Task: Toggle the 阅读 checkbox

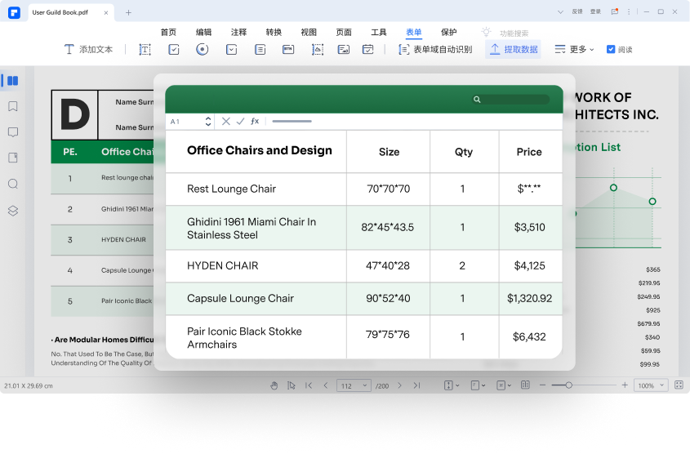Action: [611, 50]
